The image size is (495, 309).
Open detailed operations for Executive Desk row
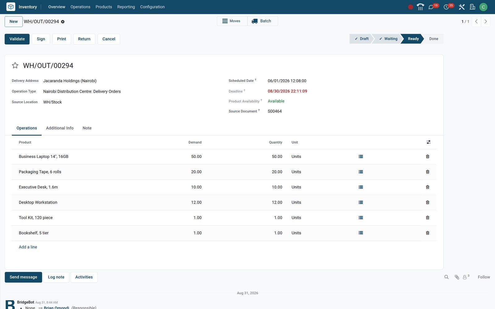(361, 187)
